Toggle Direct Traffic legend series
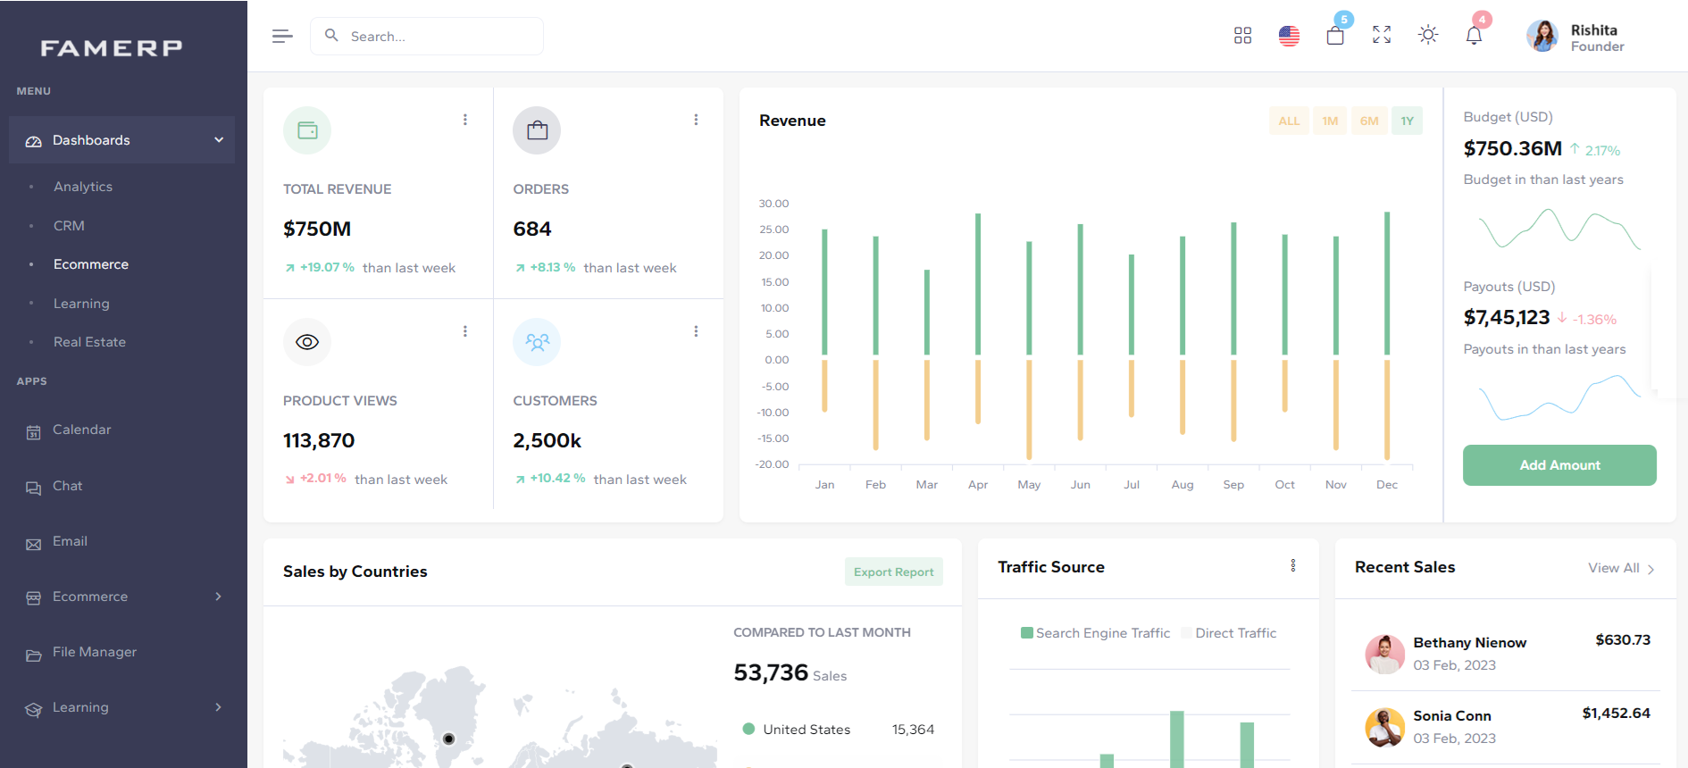Screen dimensions: 1688x768 click(x=1229, y=633)
